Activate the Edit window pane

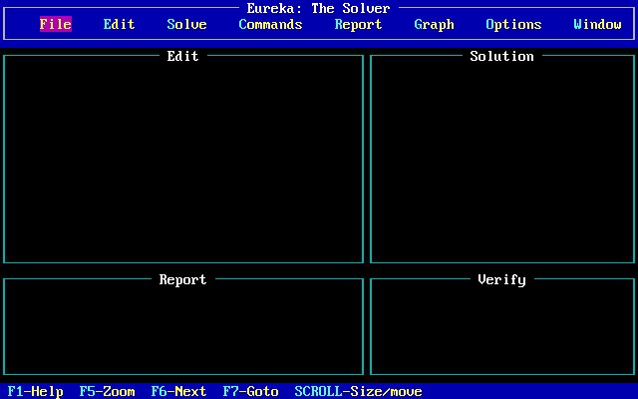coord(183,160)
